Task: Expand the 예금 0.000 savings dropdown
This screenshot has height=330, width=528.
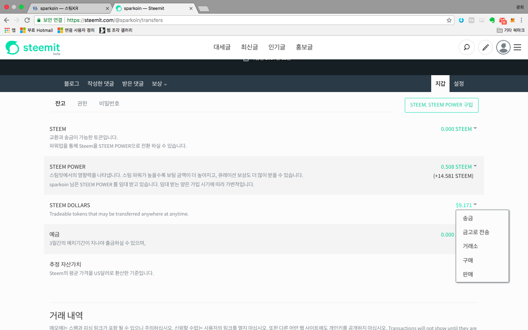Action: click(448, 235)
